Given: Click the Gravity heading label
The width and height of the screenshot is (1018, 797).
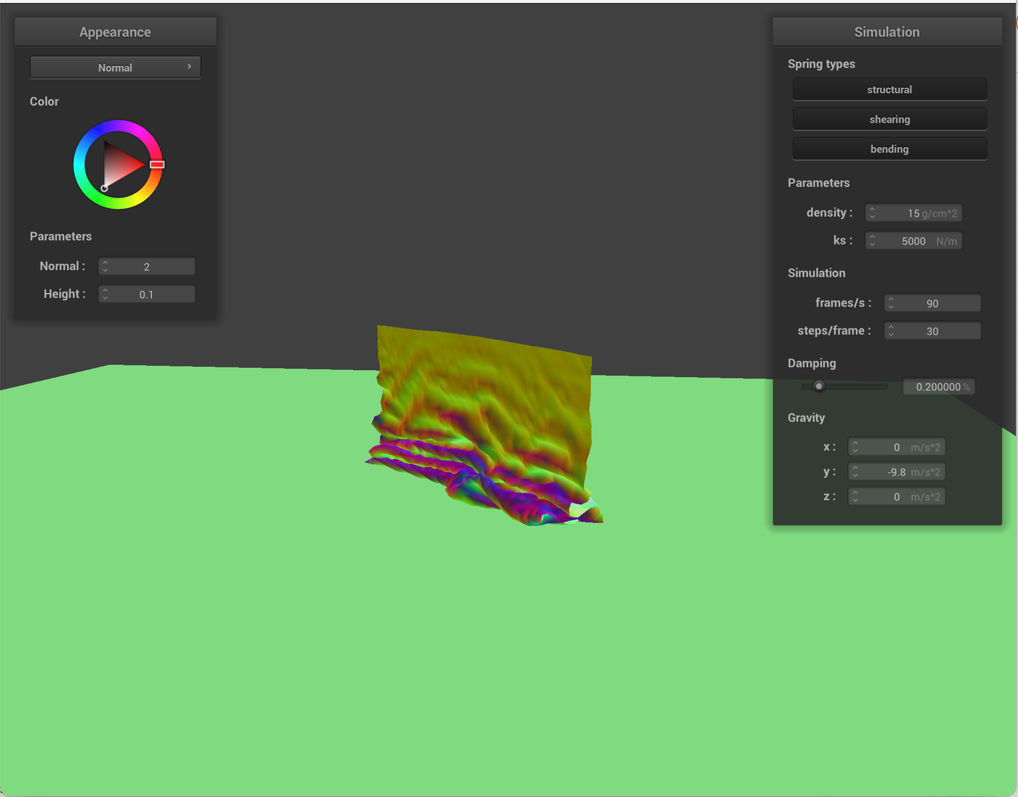Looking at the screenshot, I should [806, 418].
